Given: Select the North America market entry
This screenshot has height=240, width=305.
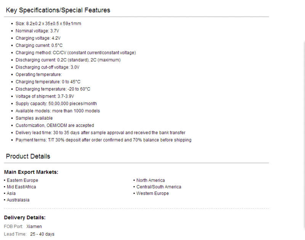Looking at the screenshot, I should coord(151,180).
